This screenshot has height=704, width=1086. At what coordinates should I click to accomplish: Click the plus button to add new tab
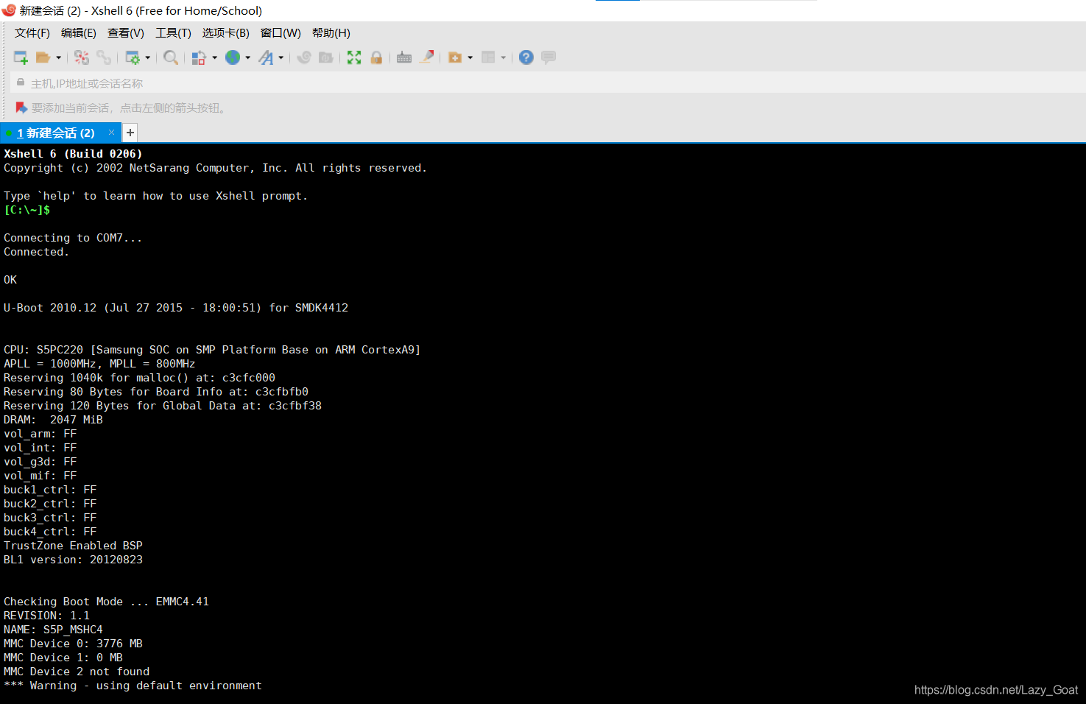click(130, 133)
